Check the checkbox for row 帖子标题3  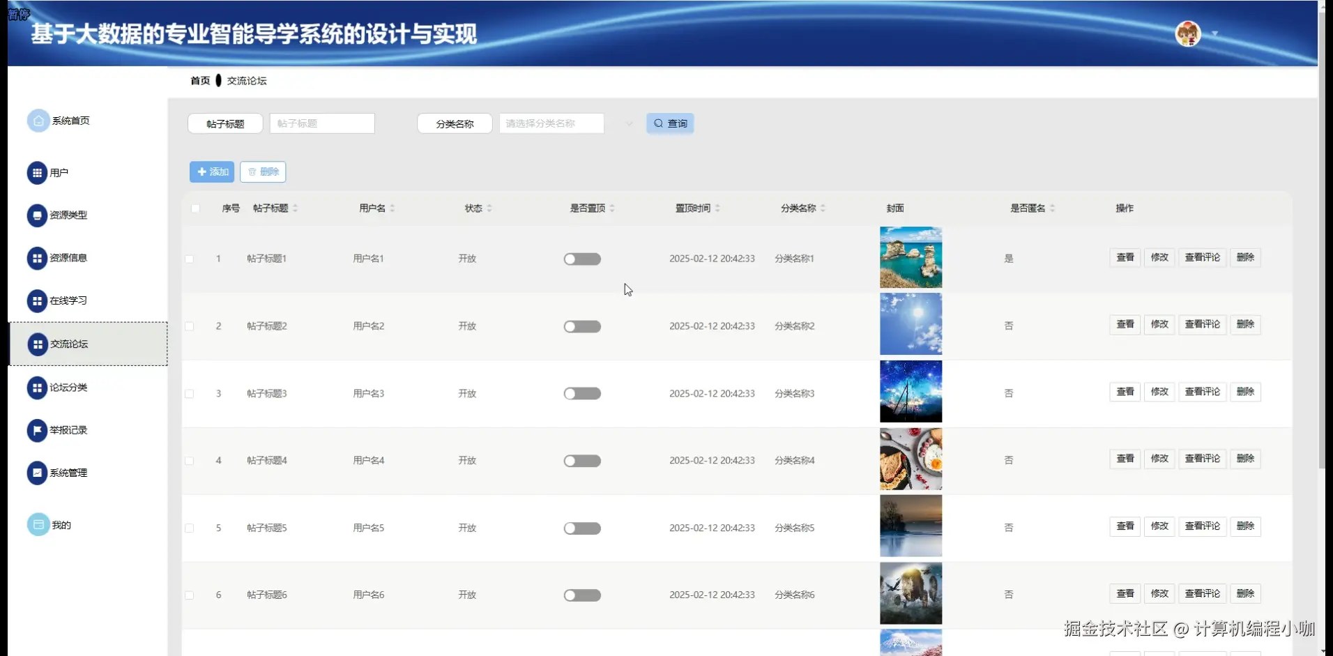pyautogui.click(x=189, y=394)
